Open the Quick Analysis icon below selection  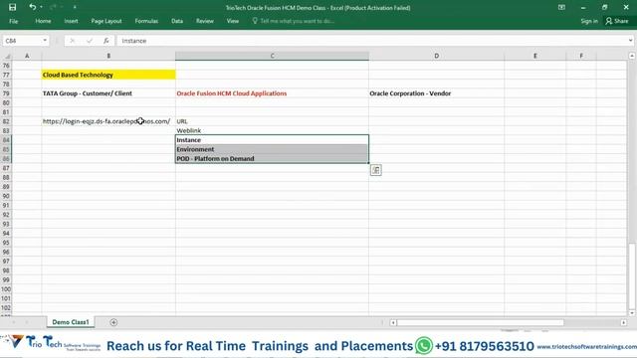(376, 170)
